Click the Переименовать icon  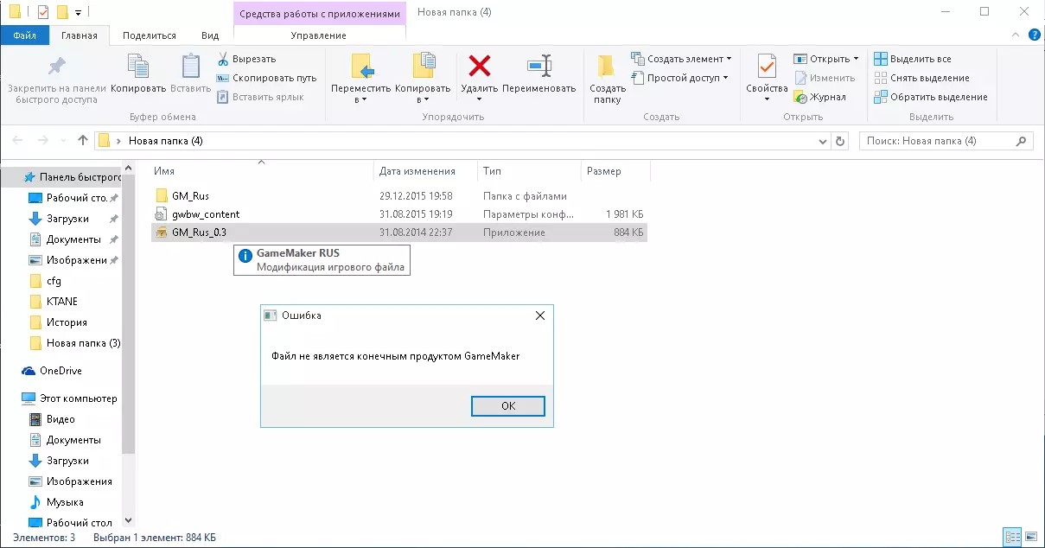tap(538, 66)
